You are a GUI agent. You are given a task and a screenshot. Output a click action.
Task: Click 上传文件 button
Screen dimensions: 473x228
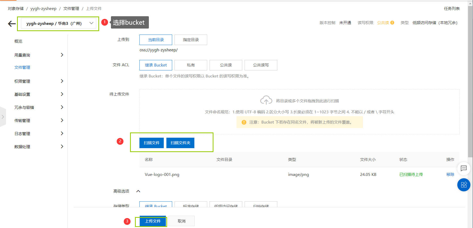click(153, 221)
